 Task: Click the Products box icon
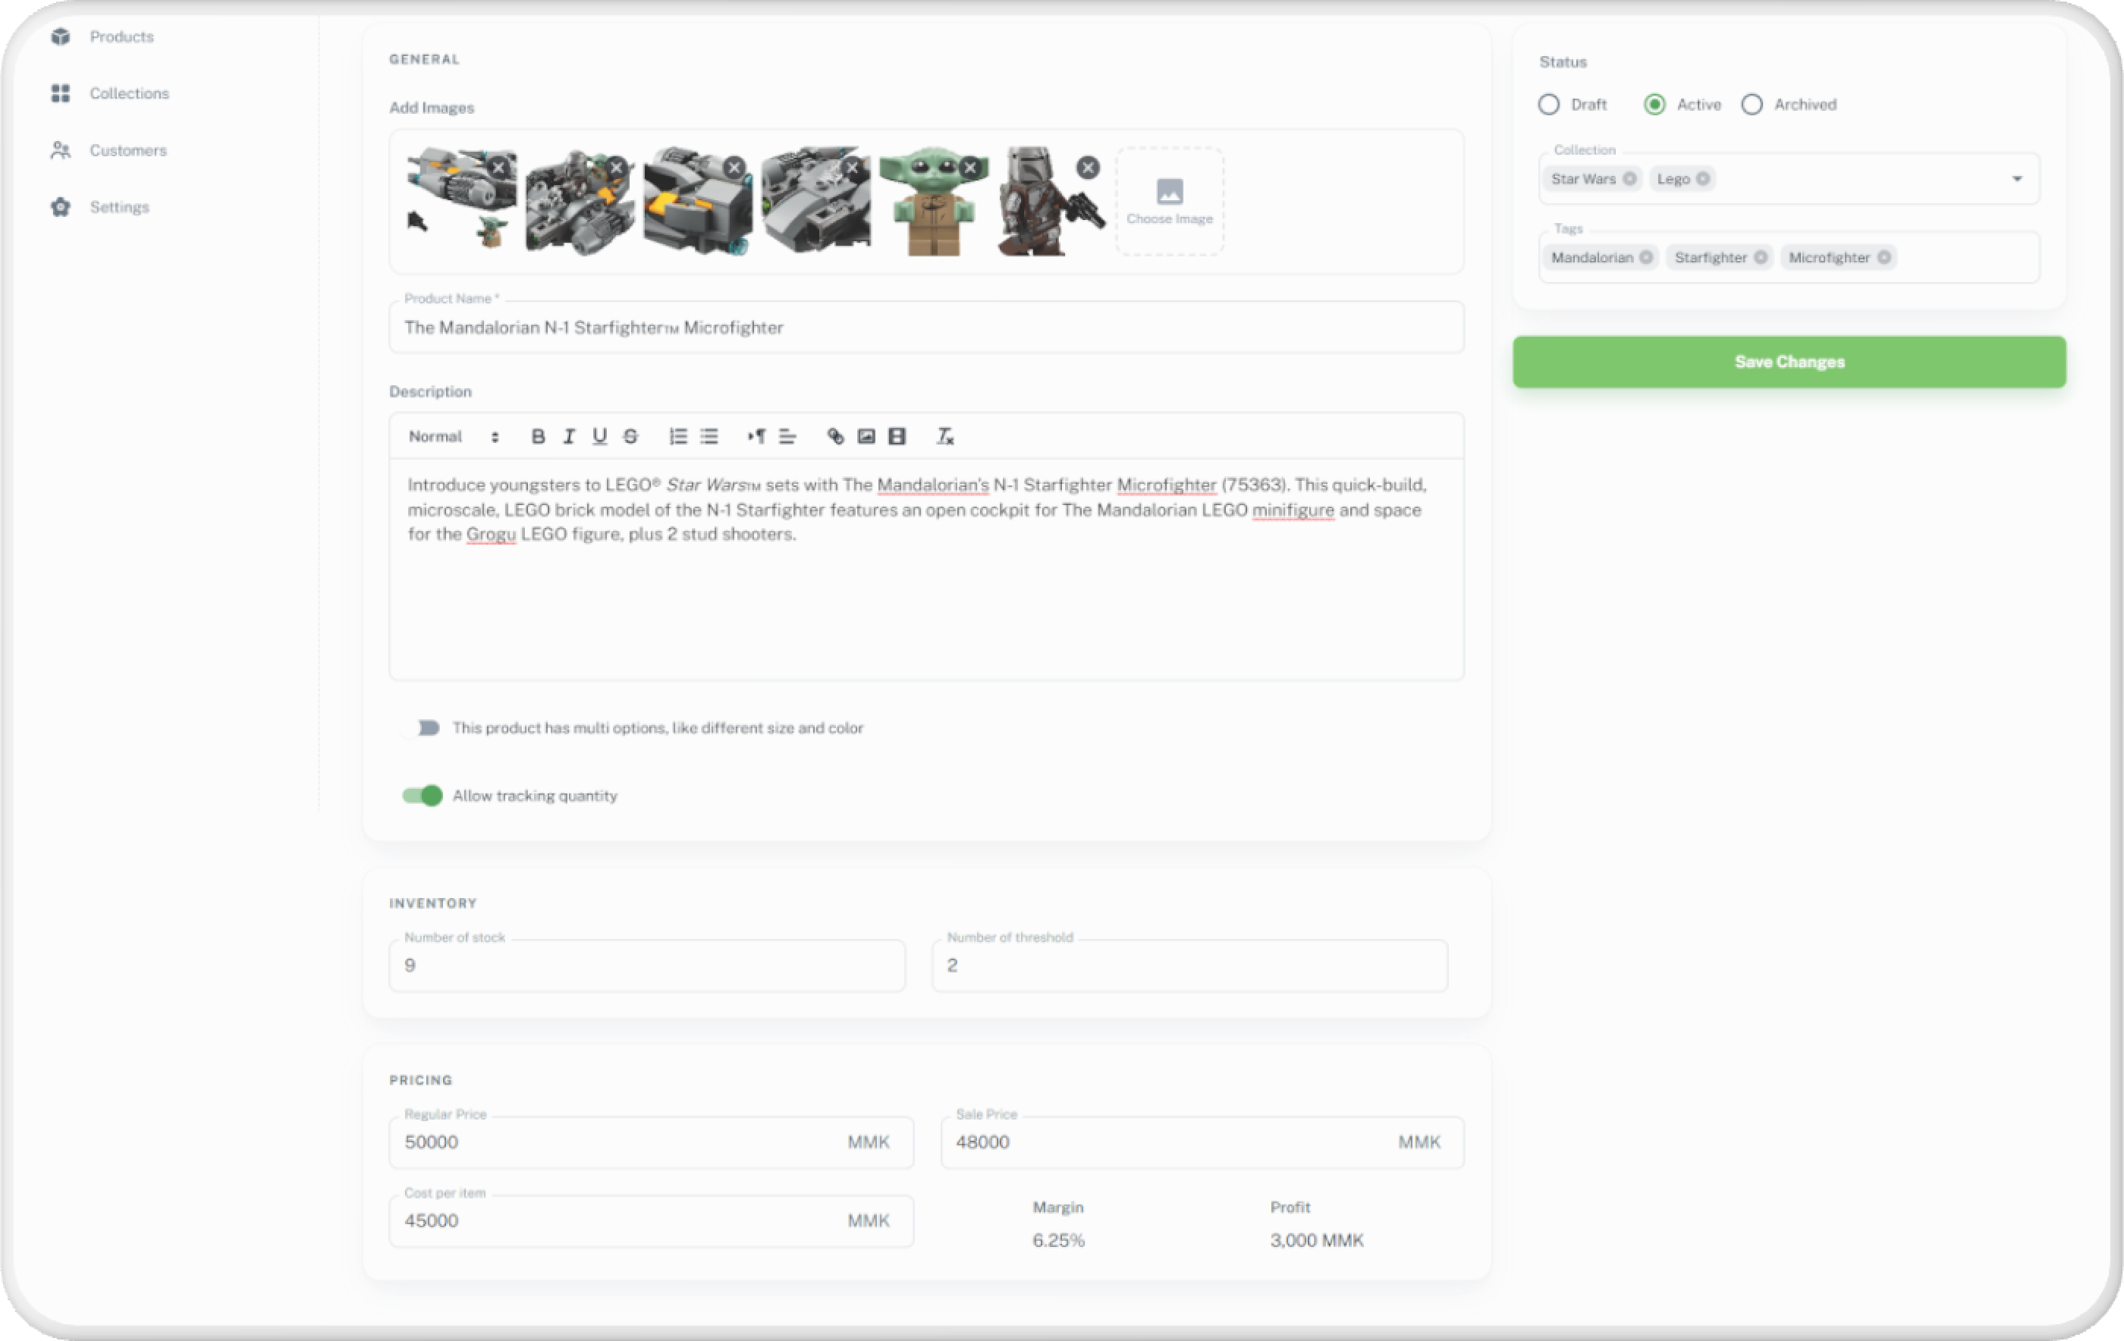(60, 36)
